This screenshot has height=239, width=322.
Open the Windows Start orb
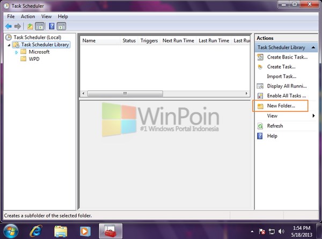(11, 231)
